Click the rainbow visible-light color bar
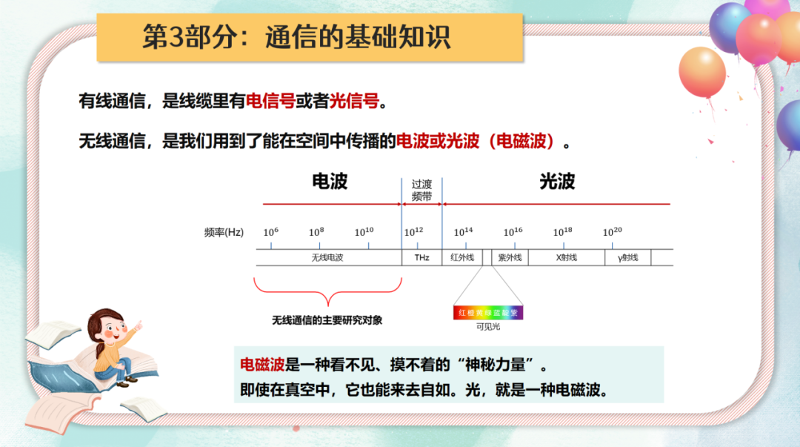The height and width of the screenshot is (447, 800). coord(488,313)
